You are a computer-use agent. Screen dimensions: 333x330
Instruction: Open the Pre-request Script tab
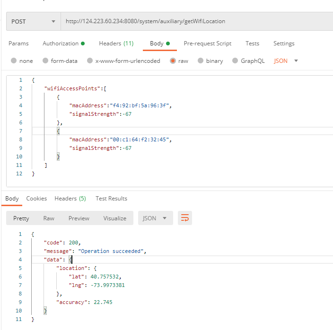point(207,43)
